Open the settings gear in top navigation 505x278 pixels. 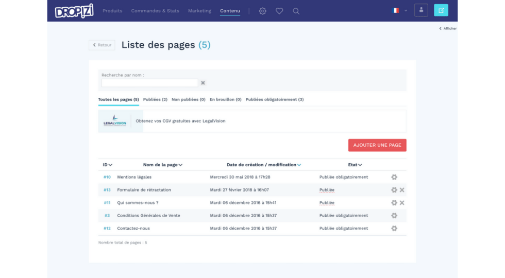(262, 11)
